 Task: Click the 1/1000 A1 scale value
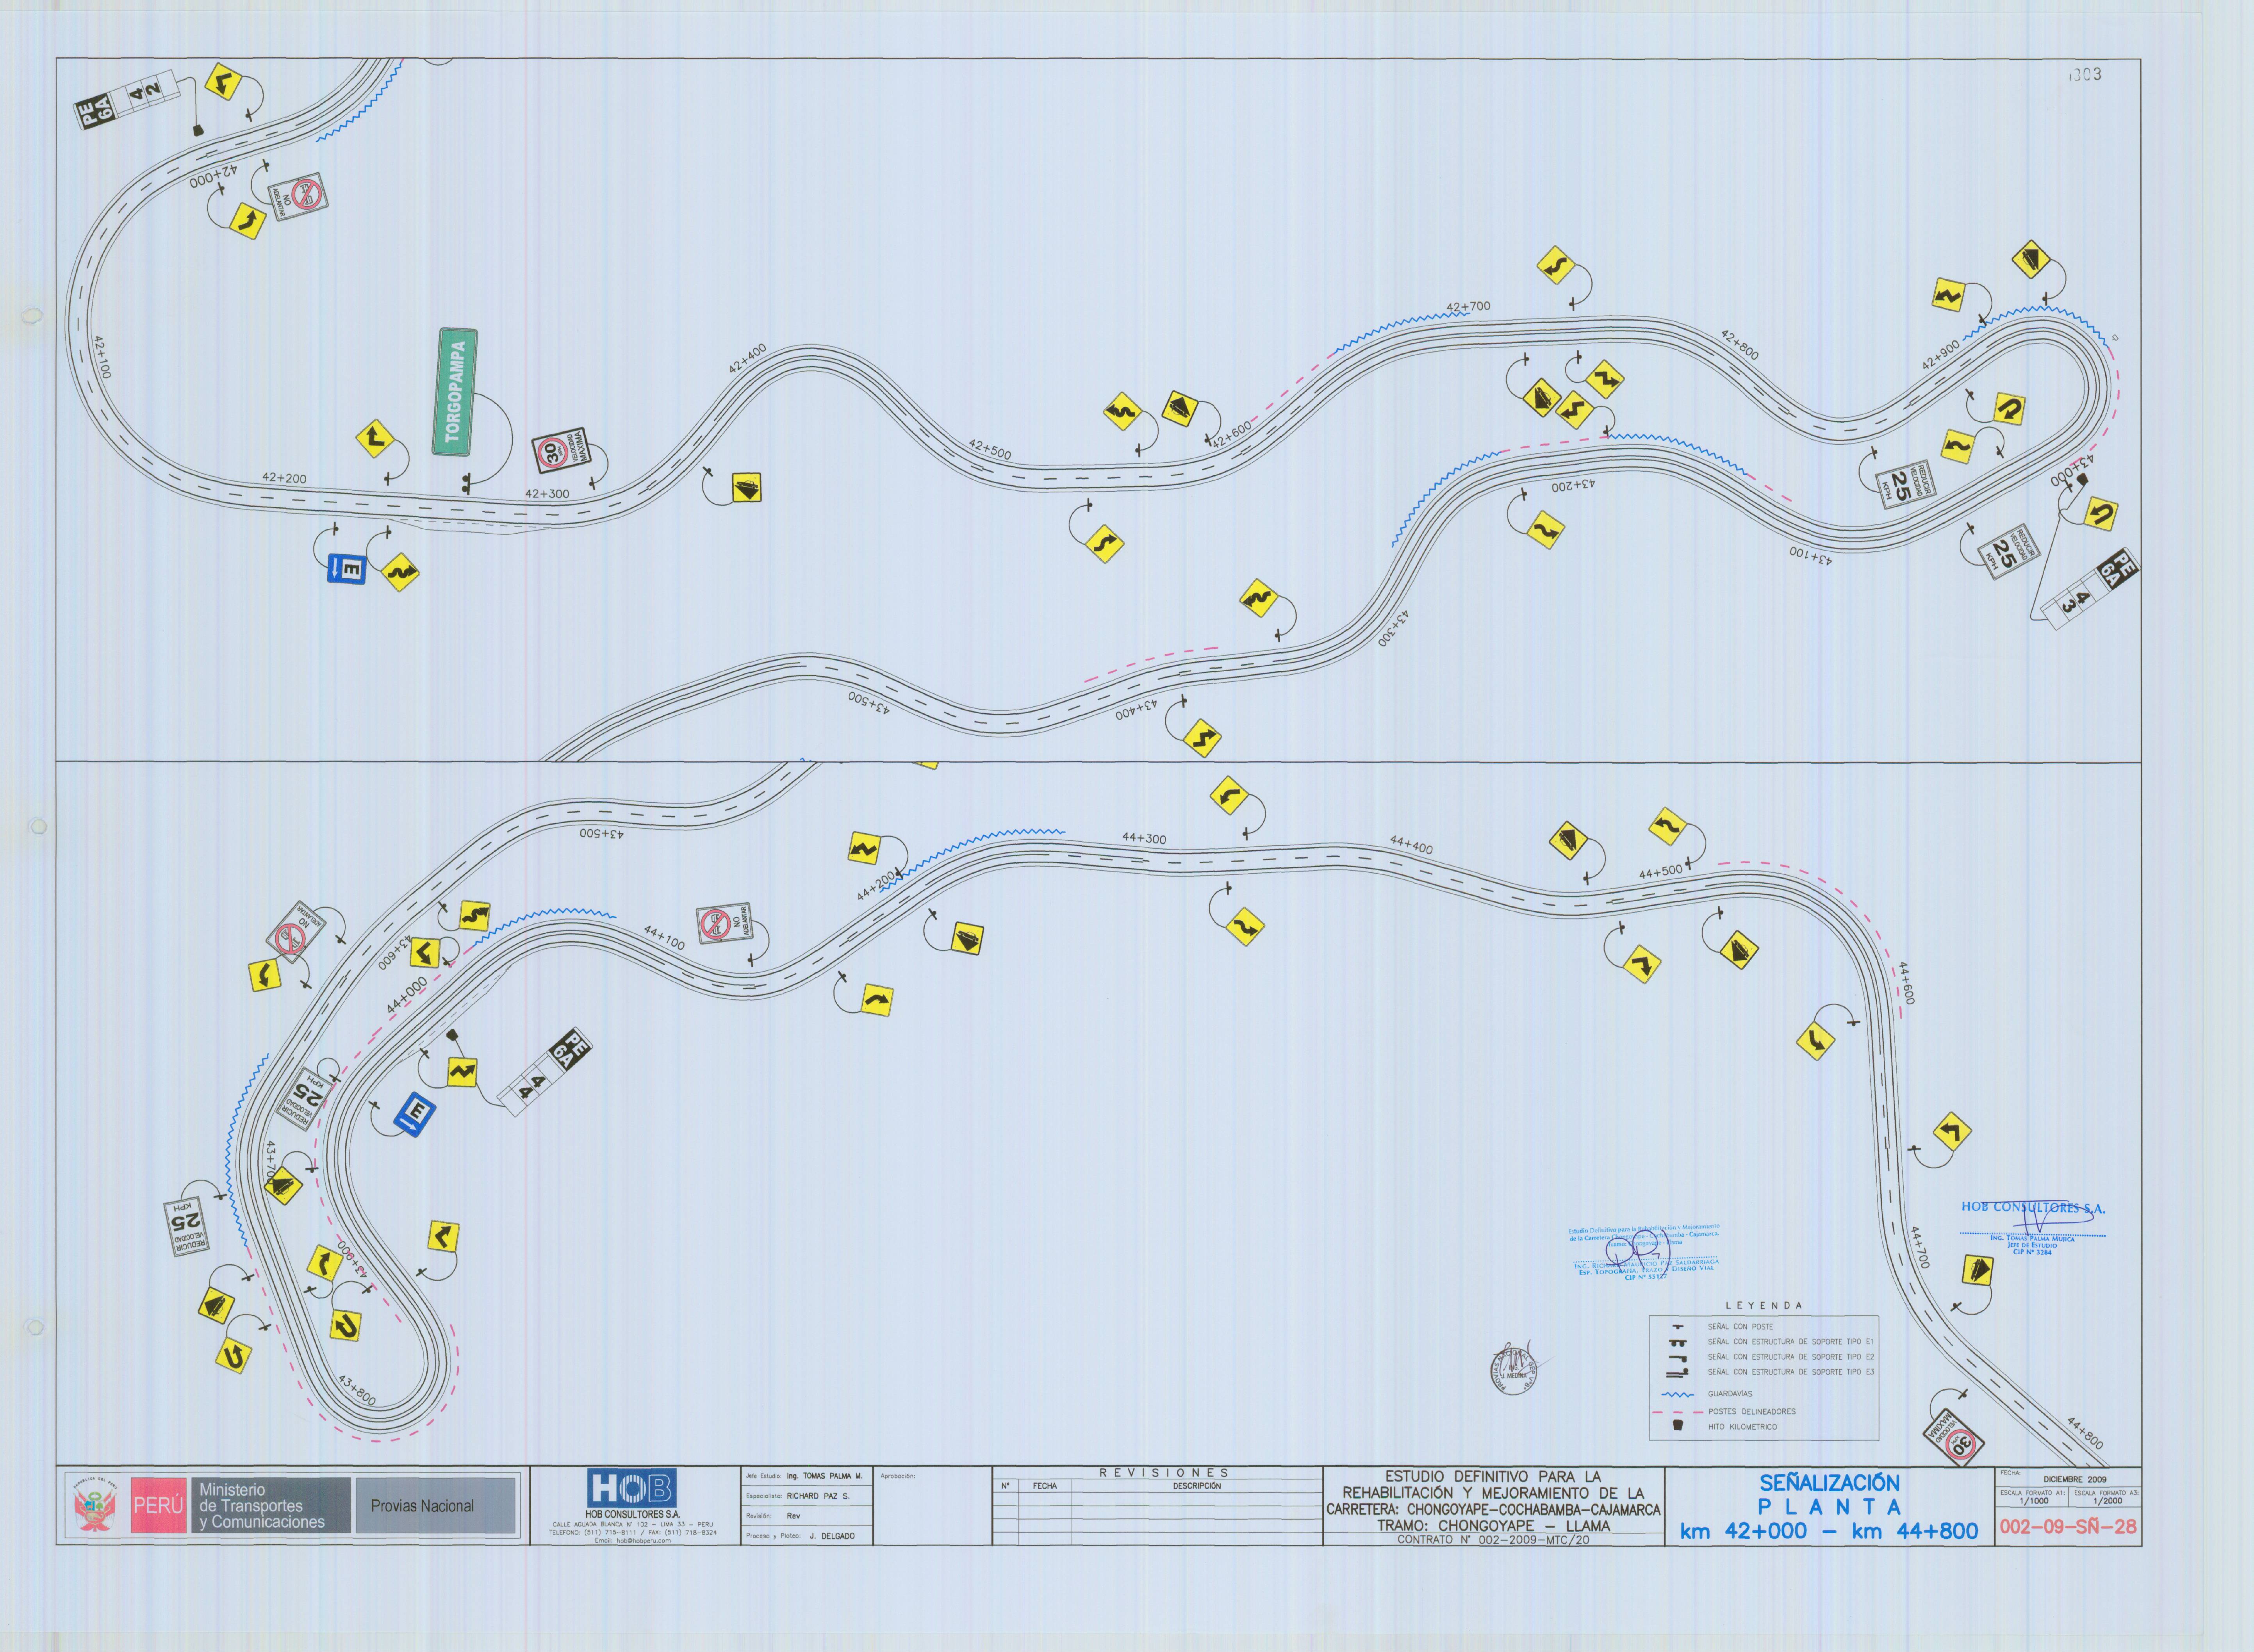click(x=2033, y=1501)
